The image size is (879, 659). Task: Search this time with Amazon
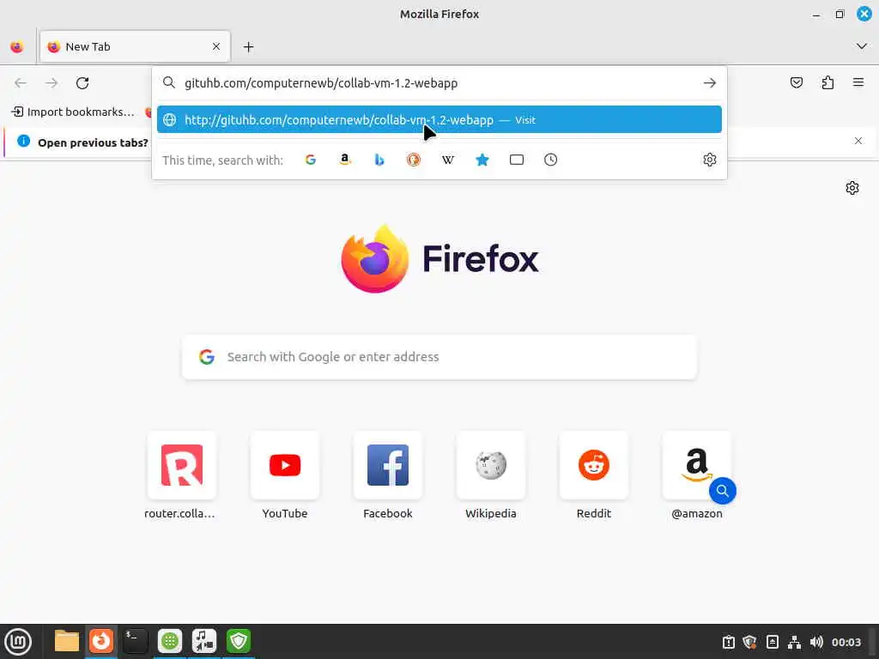click(x=345, y=160)
